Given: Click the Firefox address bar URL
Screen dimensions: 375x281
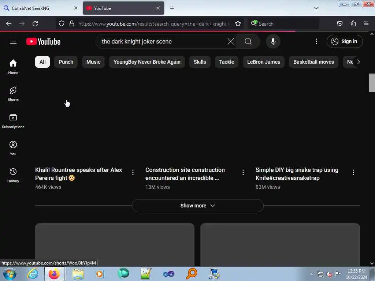Looking at the screenshot, I should [155, 24].
